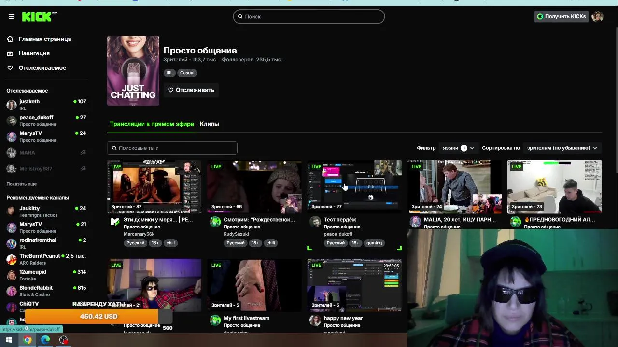Image resolution: width=618 pixels, height=347 pixels.
Task: Open the MarysTV followed channel row
Action: click(46, 136)
